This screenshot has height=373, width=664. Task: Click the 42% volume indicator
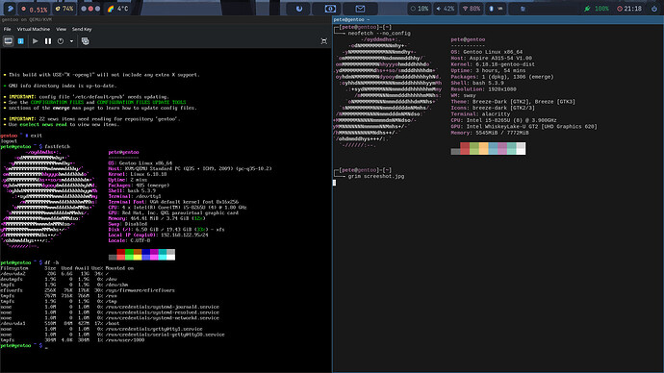pos(446,9)
